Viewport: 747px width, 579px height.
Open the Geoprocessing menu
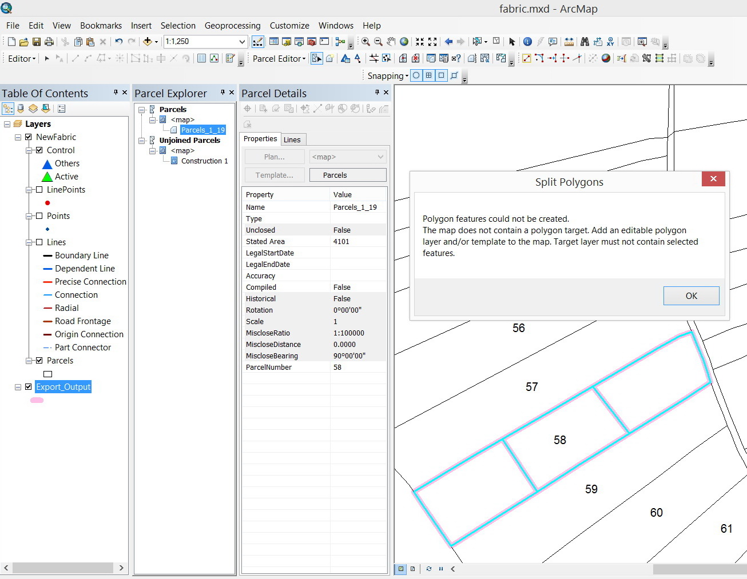(232, 26)
